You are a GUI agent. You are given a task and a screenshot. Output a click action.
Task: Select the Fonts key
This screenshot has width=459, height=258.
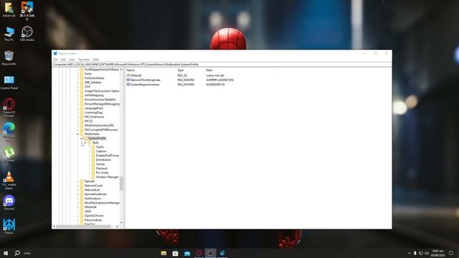coord(88,74)
